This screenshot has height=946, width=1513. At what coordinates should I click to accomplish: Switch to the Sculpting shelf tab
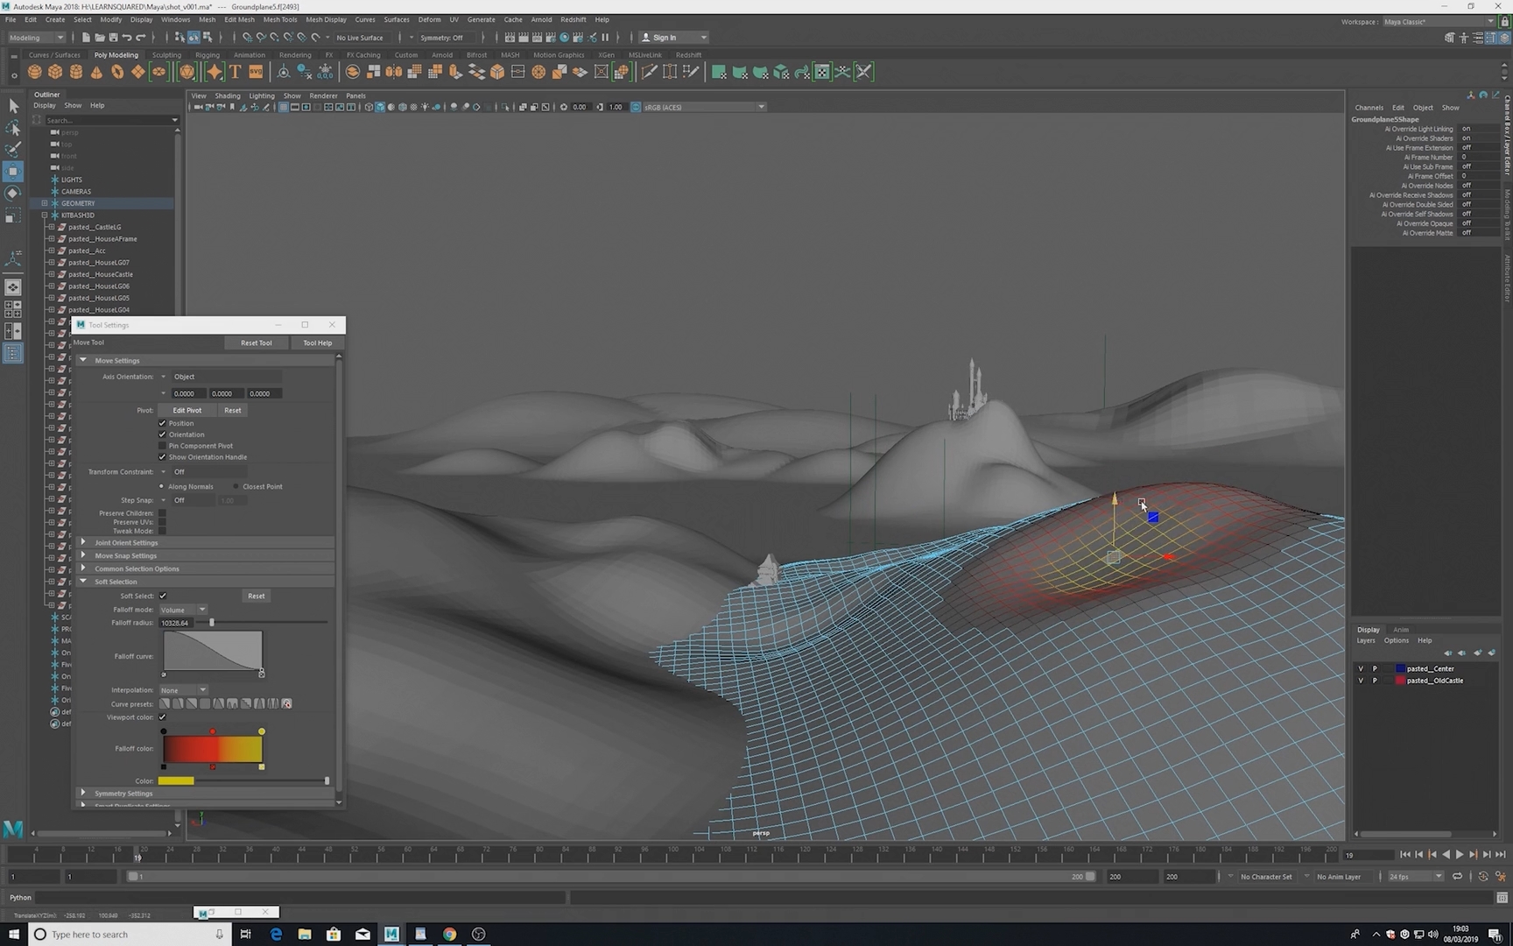click(x=166, y=54)
